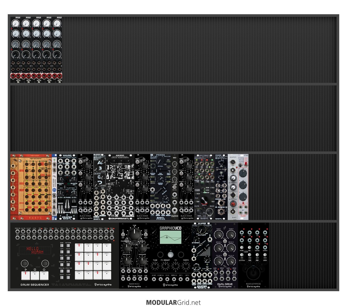The height and width of the screenshot is (308, 347).
Task: Click the SAWSHAPE knob on Black VCO 2
Action: [x=142, y=261]
